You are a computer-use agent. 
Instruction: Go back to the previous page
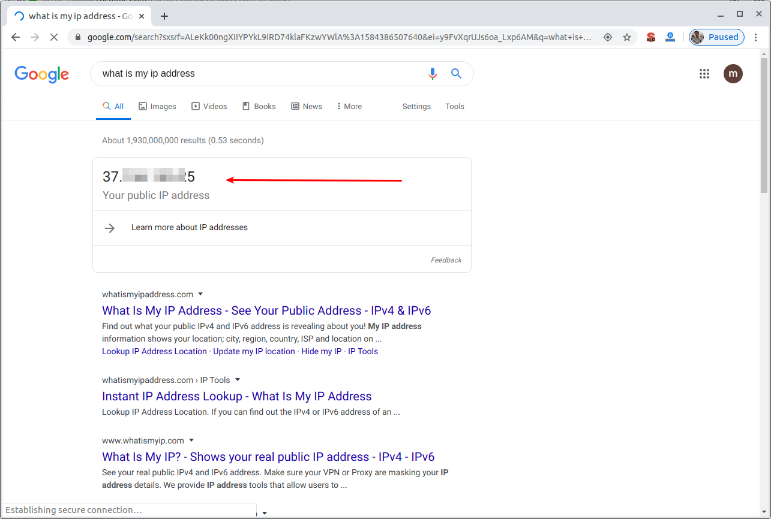pyautogui.click(x=16, y=37)
